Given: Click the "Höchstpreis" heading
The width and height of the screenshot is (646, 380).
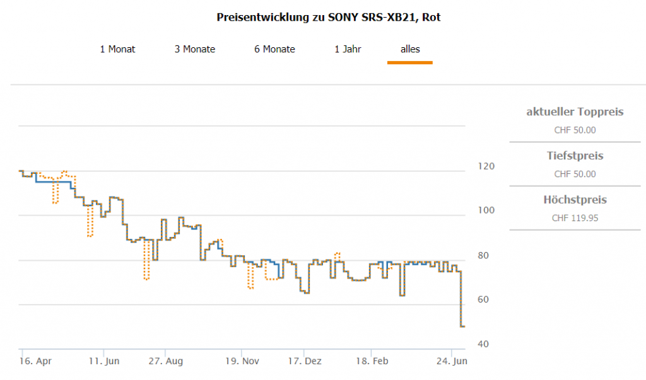Looking at the screenshot, I should pos(575,200).
